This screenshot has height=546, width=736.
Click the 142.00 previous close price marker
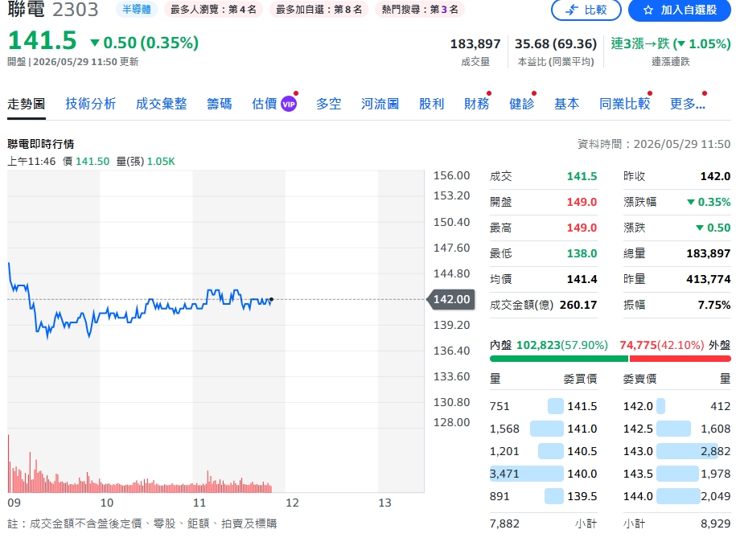point(450,299)
